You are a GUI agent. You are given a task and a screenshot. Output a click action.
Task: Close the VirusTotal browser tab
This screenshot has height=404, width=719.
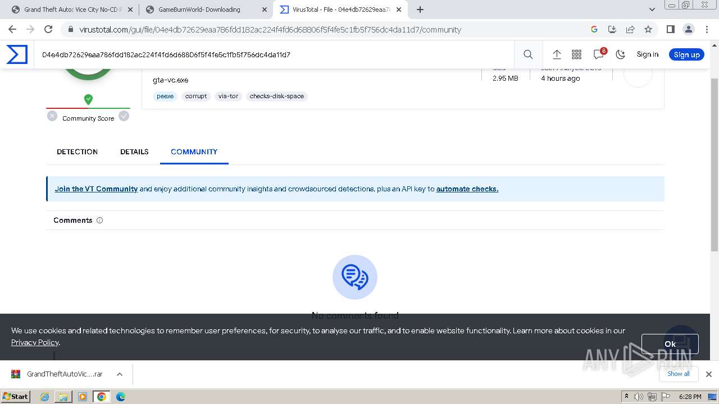398,10
